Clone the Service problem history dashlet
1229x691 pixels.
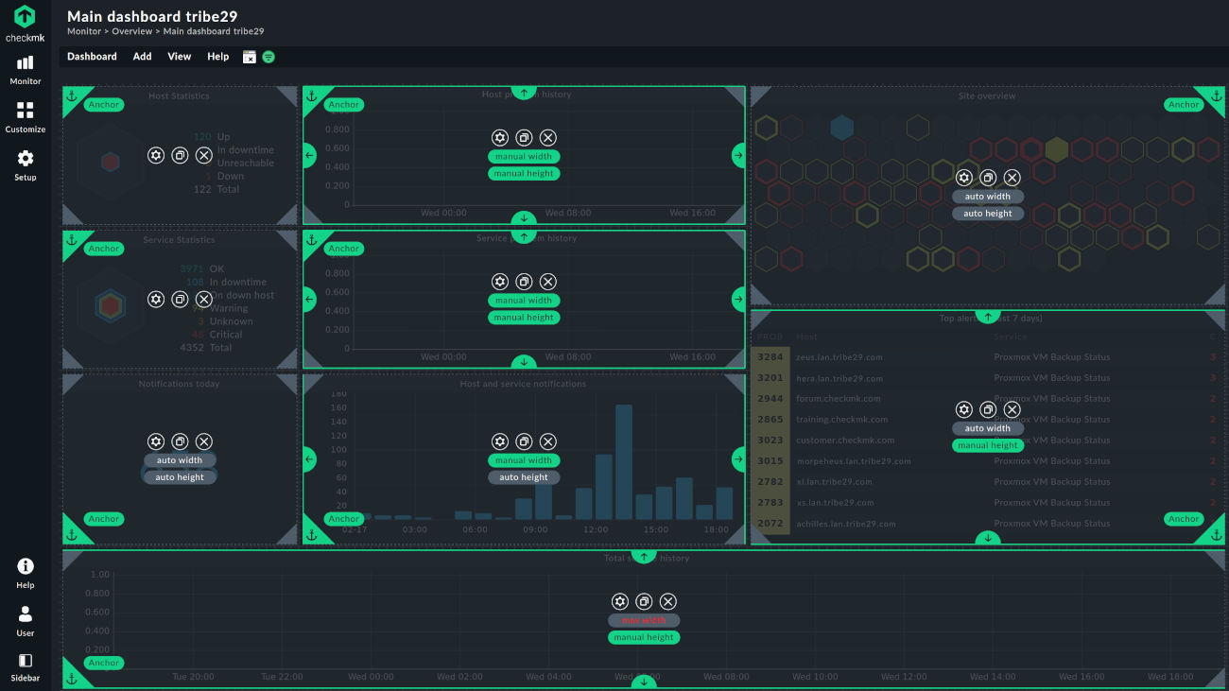[x=524, y=282]
